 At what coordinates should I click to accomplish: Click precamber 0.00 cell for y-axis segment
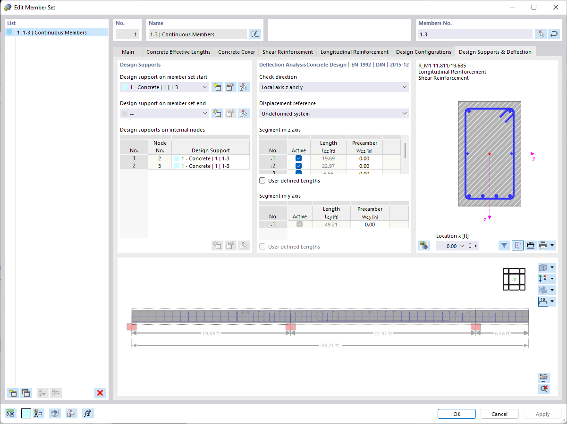(x=370, y=224)
